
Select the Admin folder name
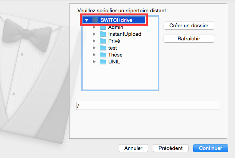point(116,28)
